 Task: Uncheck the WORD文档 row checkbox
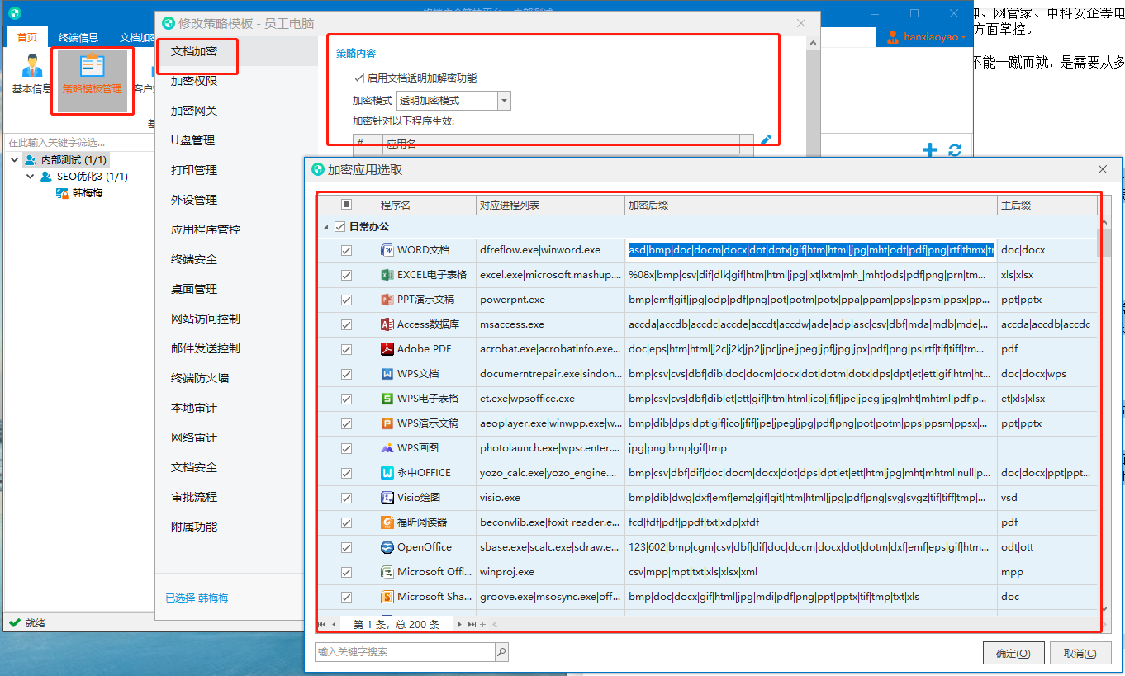[x=346, y=250]
